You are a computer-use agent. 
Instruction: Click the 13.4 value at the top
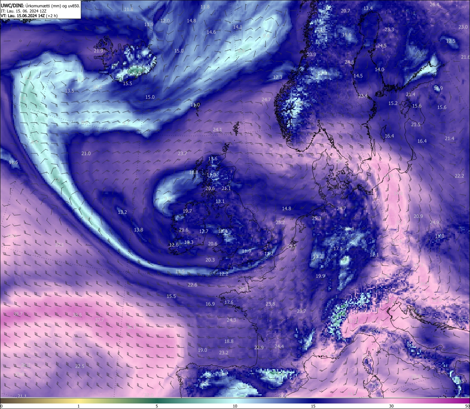click(x=368, y=8)
